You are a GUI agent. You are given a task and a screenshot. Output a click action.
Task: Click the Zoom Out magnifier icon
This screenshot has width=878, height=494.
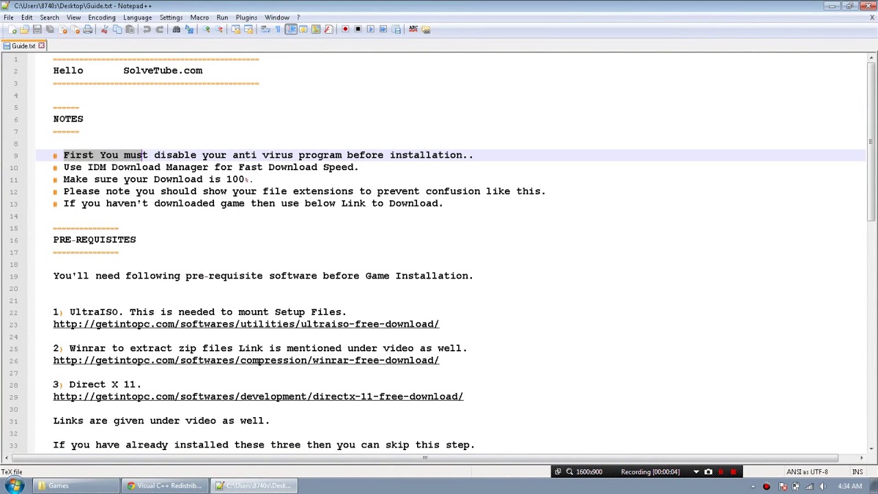click(219, 30)
